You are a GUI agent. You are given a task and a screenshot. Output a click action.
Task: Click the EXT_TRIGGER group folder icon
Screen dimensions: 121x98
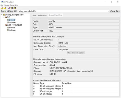(x=6, y=25)
